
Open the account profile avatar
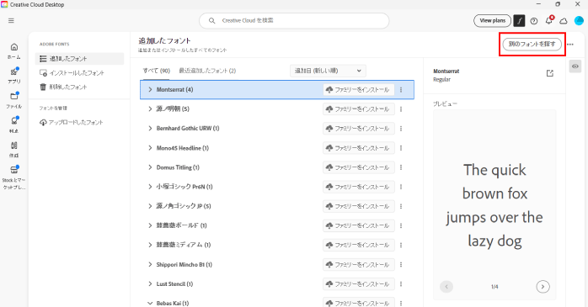(x=579, y=20)
